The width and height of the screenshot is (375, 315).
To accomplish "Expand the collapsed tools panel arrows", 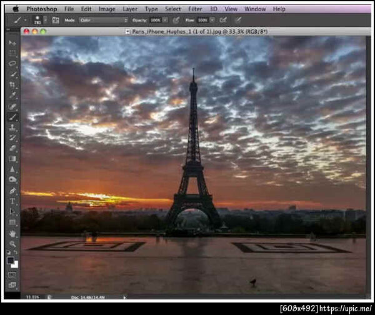I will [8, 29].
